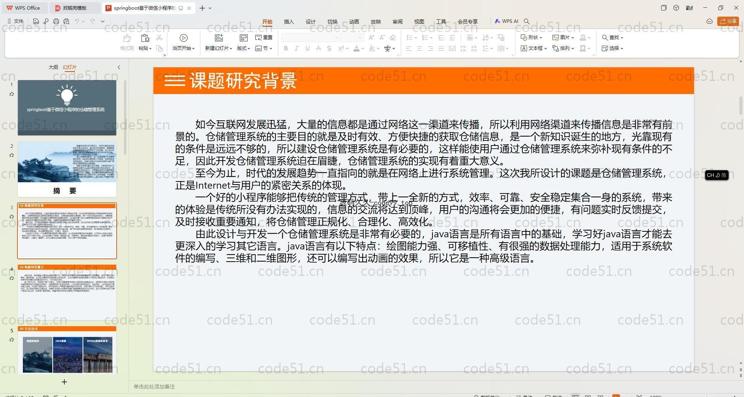Click the search magnifier icon beside WPS AI

pyautogui.click(x=527, y=21)
